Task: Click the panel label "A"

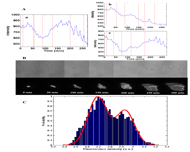Action: point(24,9)
